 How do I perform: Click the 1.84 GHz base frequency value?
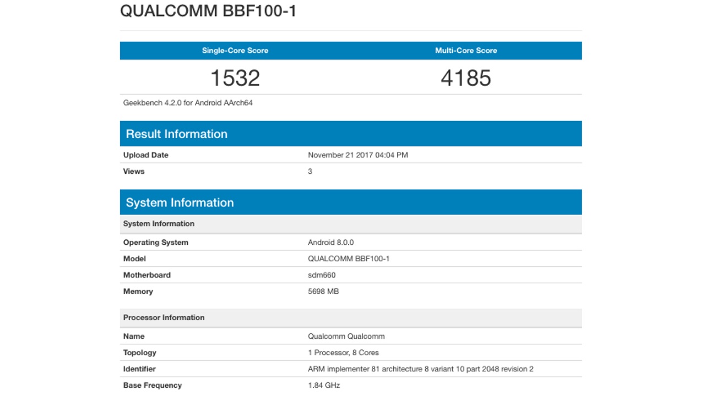click(x=324, y=386)
